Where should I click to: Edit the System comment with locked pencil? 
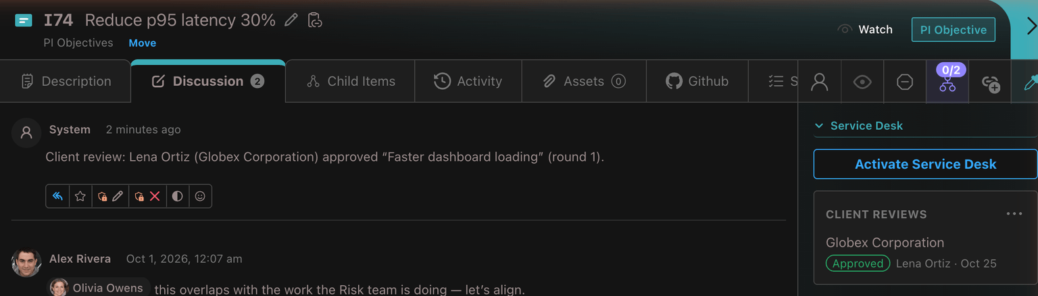pos(110,196)
